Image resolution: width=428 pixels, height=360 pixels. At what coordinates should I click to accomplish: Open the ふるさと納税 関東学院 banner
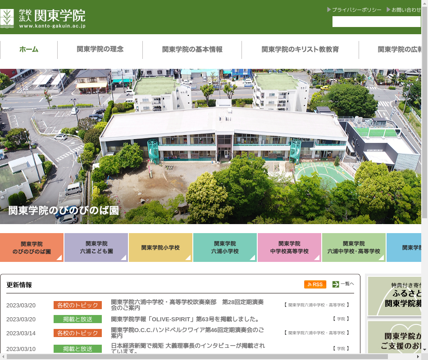394,296
